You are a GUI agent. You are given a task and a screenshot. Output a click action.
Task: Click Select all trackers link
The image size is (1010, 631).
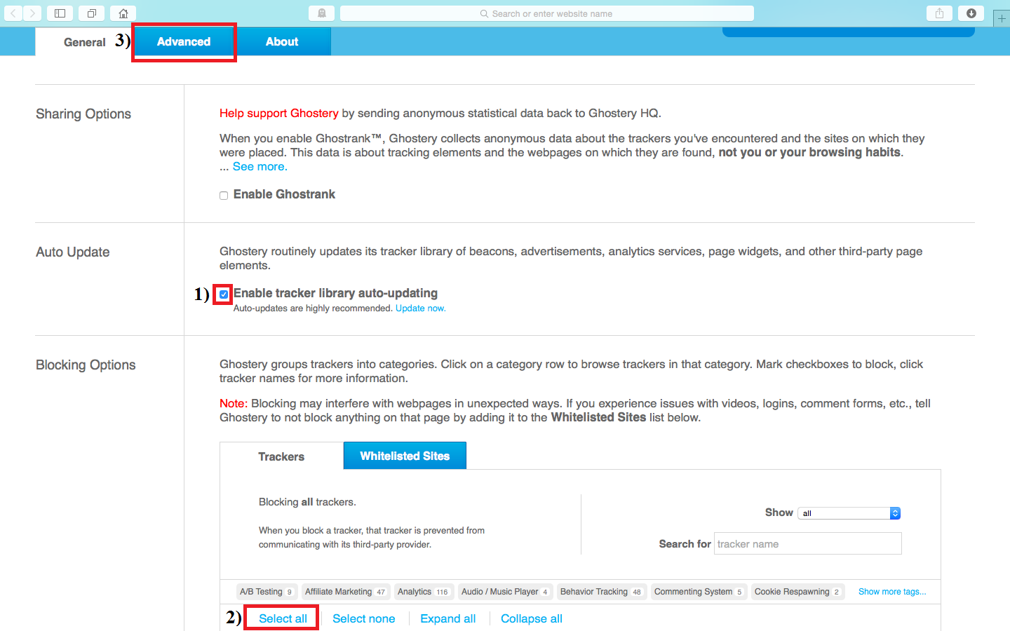(x=283, y=618)
